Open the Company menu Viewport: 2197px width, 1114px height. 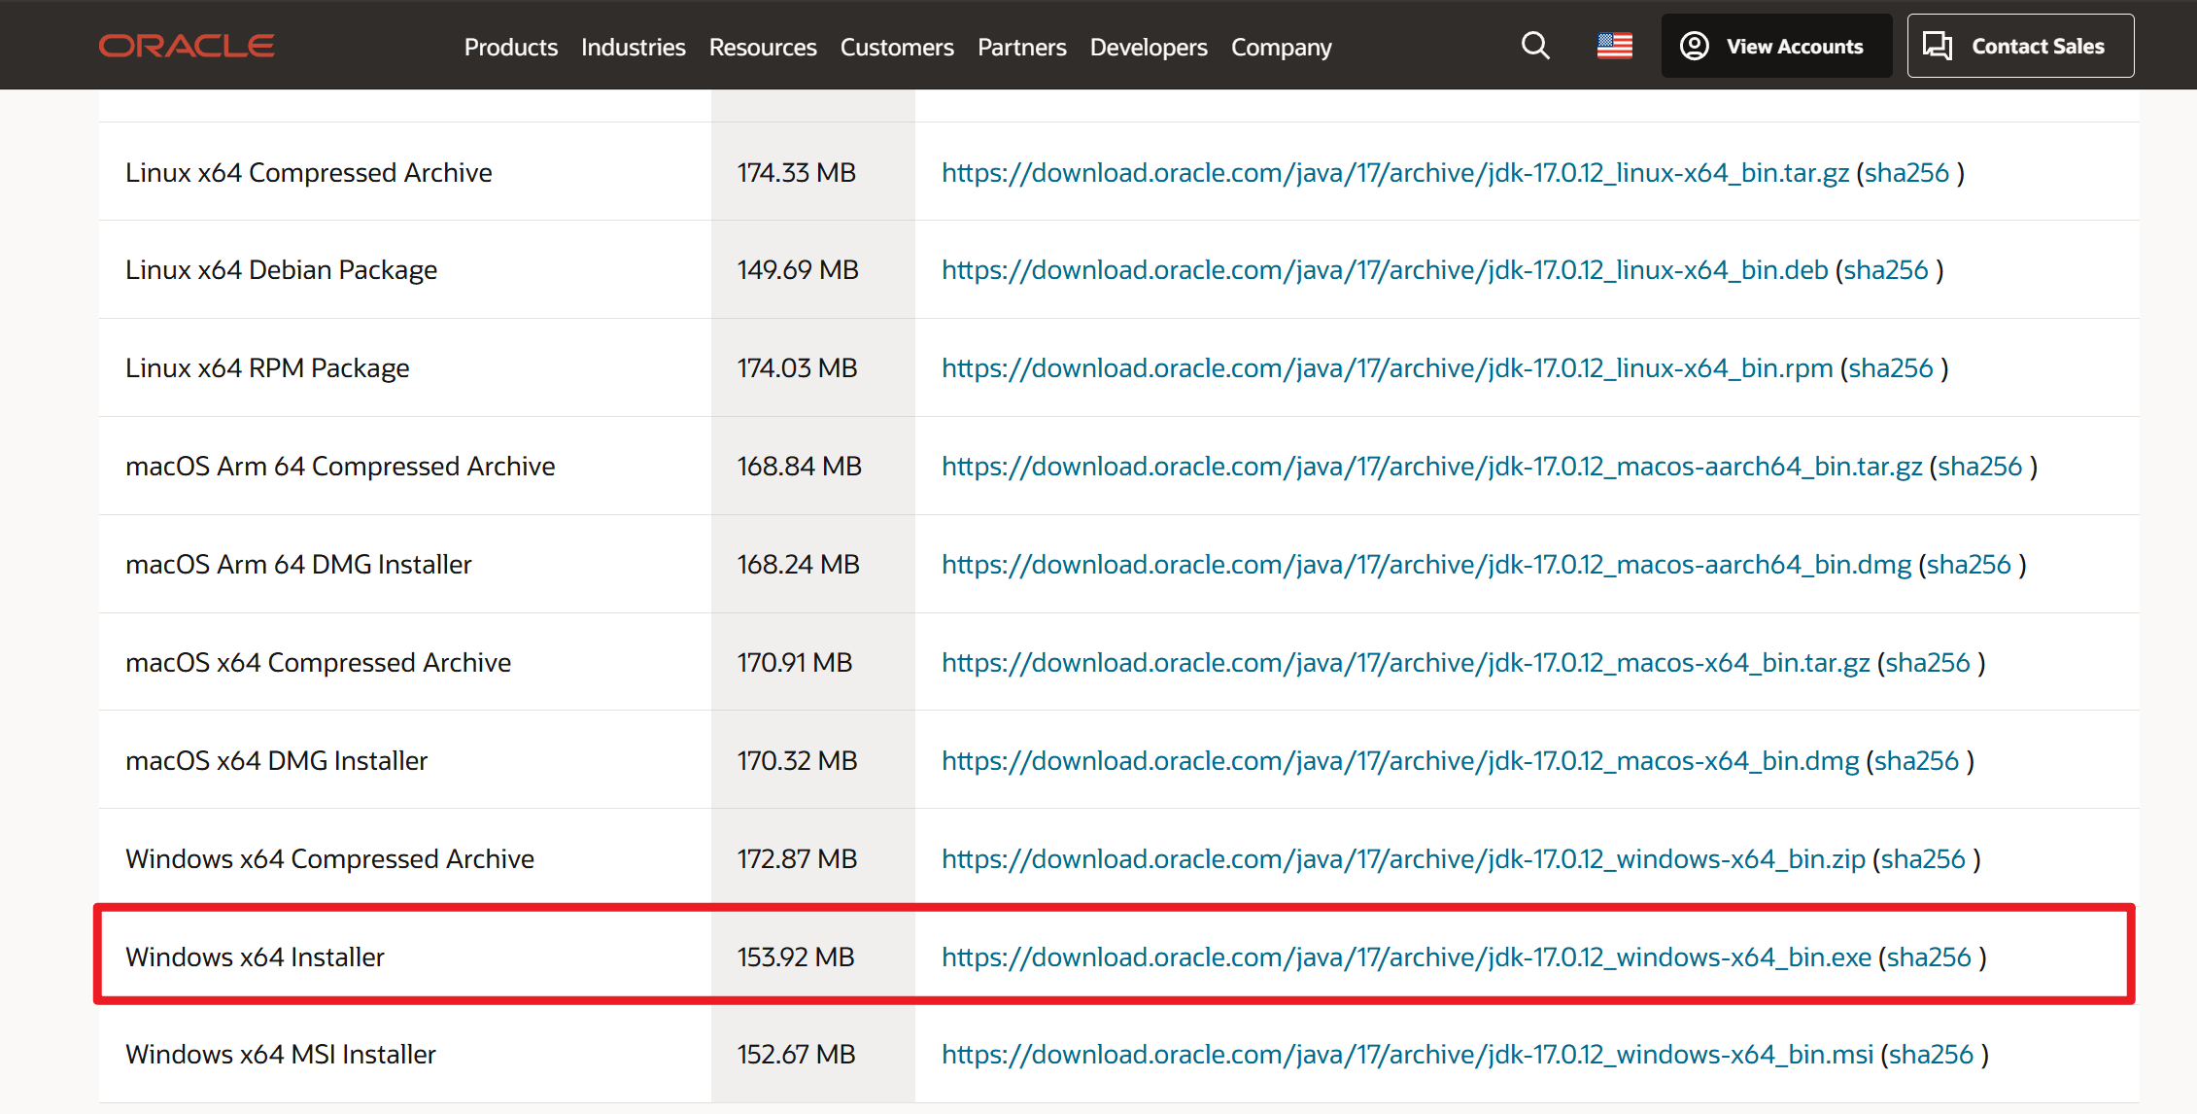(x=1281, y=47)
